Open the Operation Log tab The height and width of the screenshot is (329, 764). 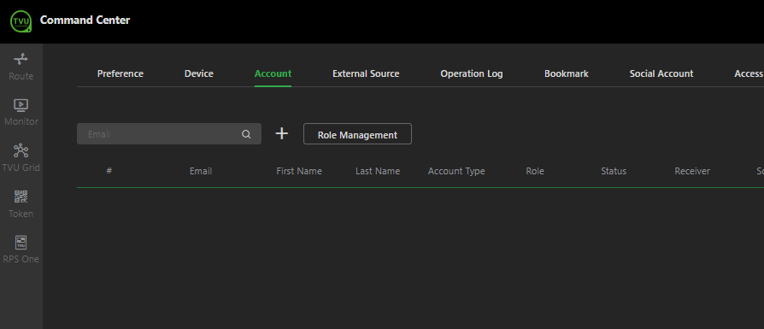472,73
